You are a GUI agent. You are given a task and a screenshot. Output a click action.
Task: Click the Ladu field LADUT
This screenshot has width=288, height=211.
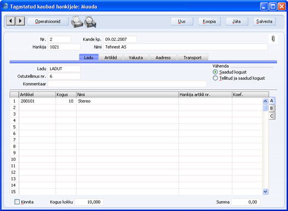64,69
